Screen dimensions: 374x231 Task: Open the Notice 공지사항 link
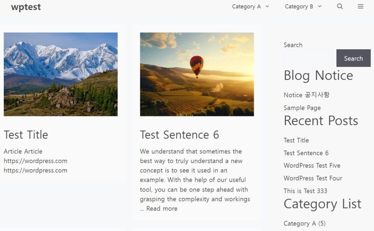click(306, 95)
